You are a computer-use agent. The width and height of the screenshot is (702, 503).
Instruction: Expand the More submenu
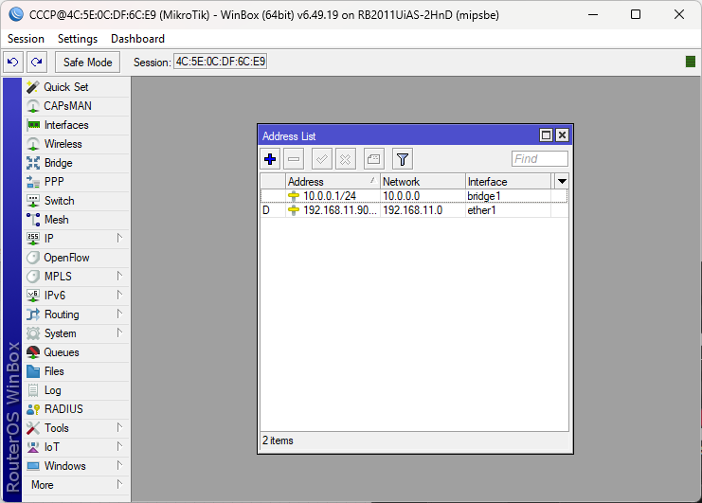[x=76, y=485]
